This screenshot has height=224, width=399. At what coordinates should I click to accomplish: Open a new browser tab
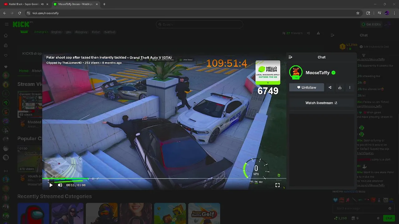104,4
